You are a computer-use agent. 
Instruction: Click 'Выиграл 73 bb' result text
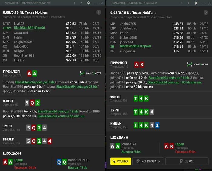pyautogui.click(x=78, y=168)
